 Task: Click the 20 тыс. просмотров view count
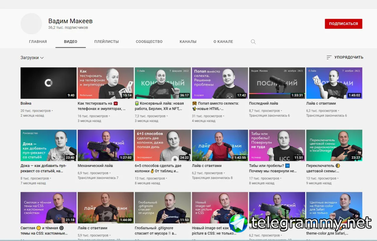pyautogui.click(x=36, y=111)
